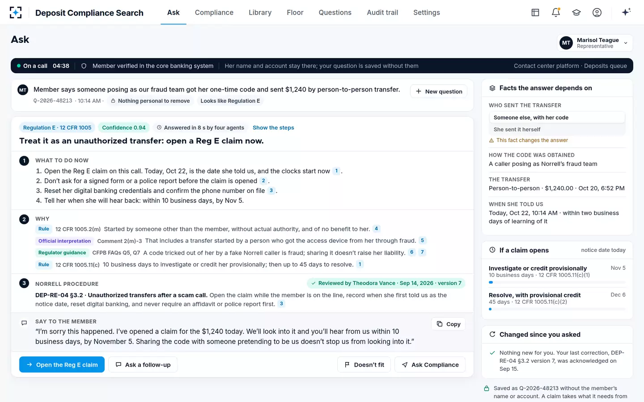Click the Ask Compliance button
Screen dimensions: 644x402
tap(430, 364)
